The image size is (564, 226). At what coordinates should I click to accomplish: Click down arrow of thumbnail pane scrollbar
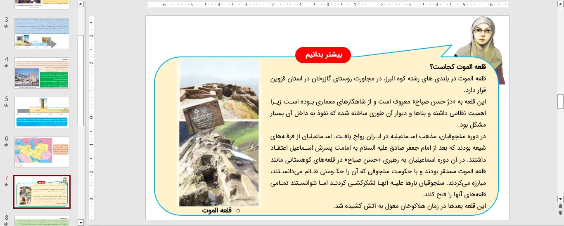(x=81, y=222)
